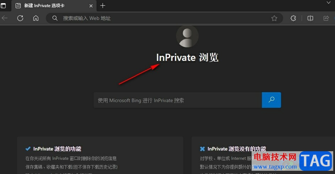Click the address bar magnifier icon

pos(55,18)
